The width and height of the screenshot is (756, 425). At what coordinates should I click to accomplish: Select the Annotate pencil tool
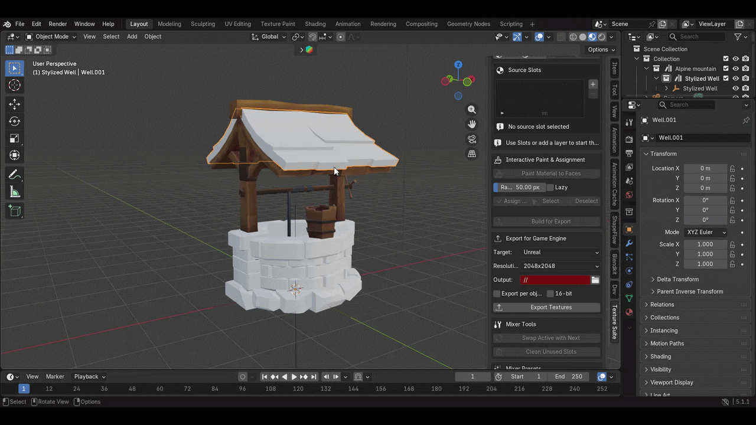click(x=15, y=175)
